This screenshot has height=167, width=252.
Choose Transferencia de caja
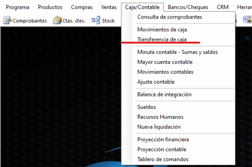pos(178,39)
